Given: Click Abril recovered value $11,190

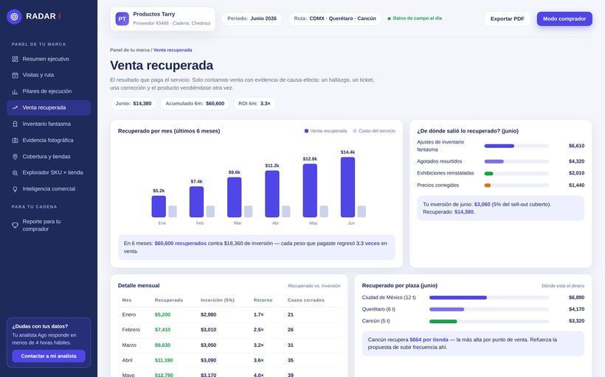Looking at the screenshot, I should (164, 361).
